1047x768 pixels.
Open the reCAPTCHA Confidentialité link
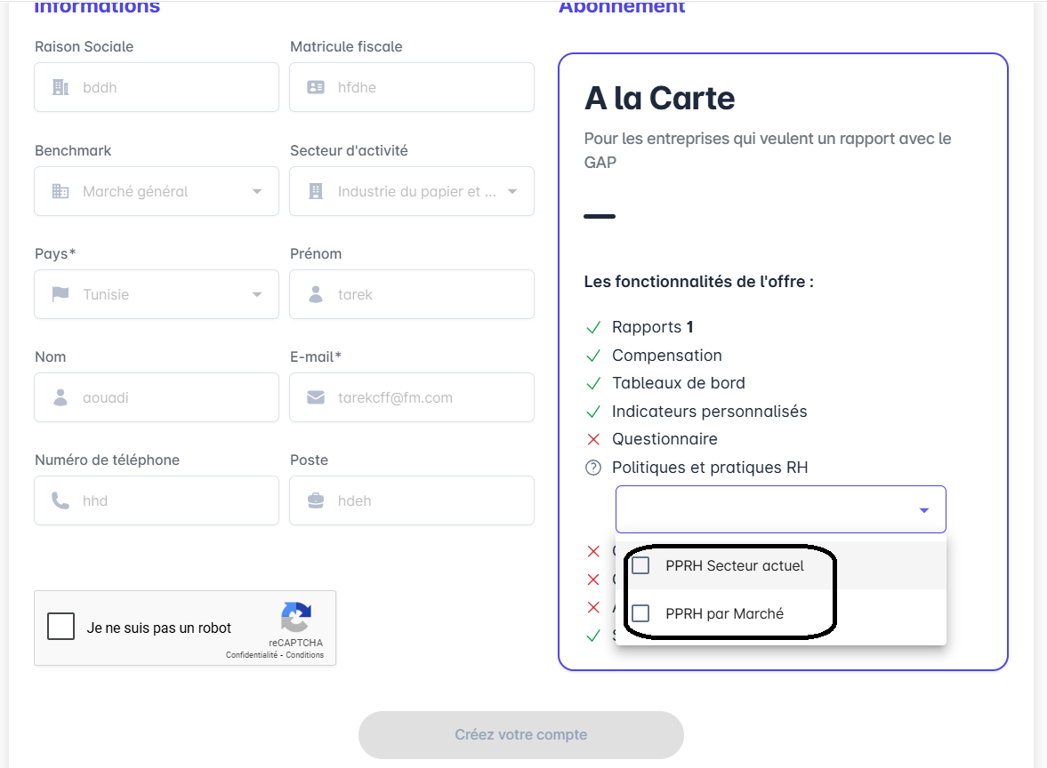[252, 655]
